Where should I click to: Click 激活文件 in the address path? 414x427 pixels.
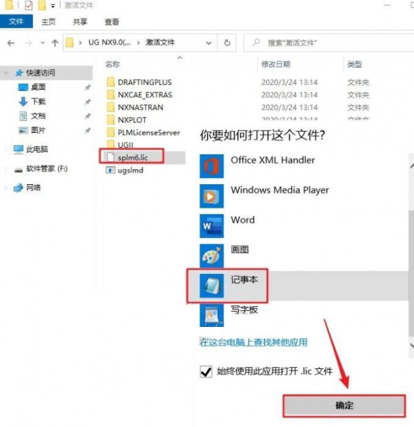click(160, 43)
